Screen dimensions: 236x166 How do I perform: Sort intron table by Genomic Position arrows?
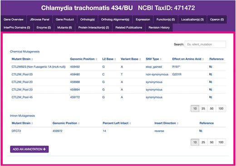(x=79, y=123)
